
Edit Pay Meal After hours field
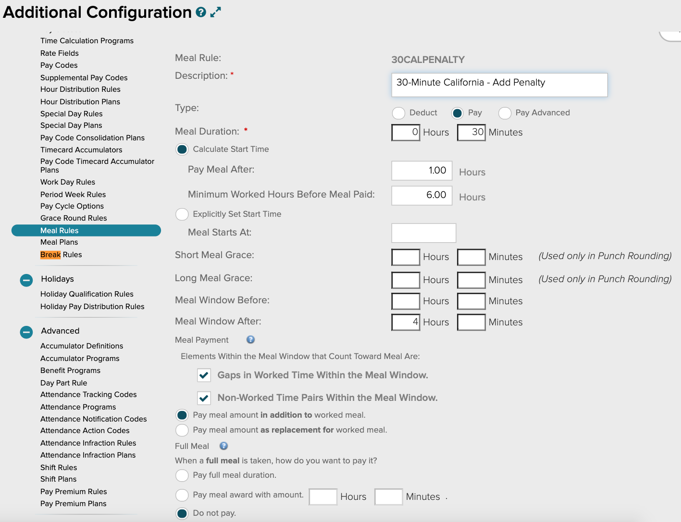(422, 171)
